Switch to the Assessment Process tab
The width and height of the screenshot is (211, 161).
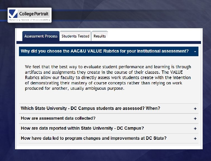pos(41,36)
